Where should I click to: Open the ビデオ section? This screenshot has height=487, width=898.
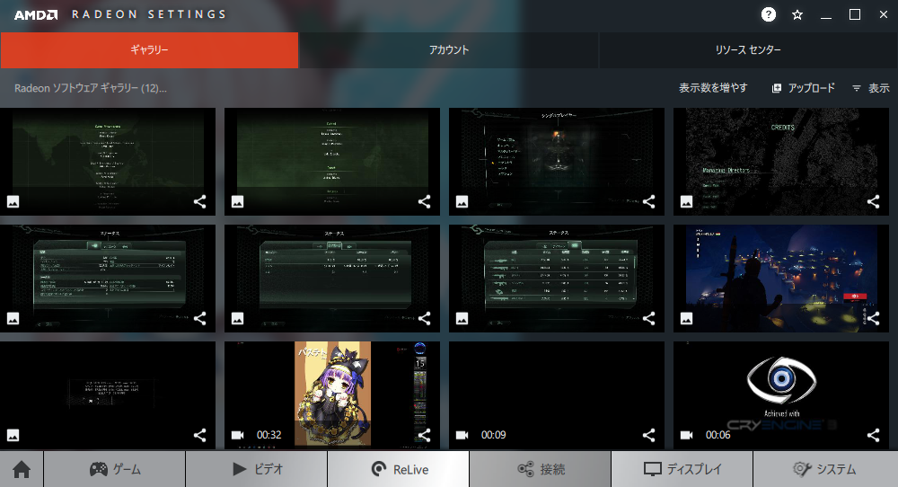click(257, 469)
